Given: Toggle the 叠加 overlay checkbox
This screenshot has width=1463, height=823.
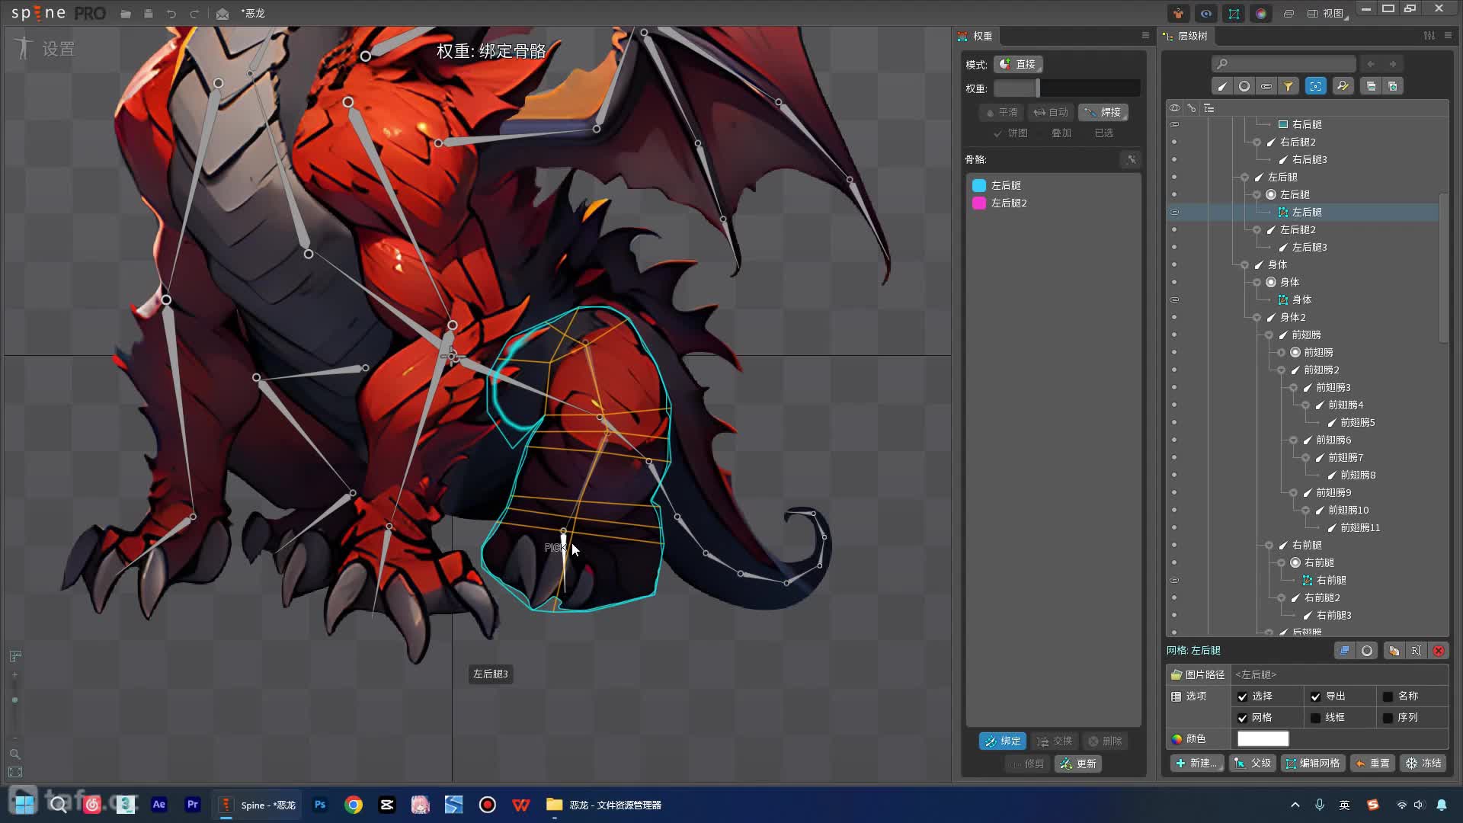Looking at the screenshot, I should (1061, 133).
